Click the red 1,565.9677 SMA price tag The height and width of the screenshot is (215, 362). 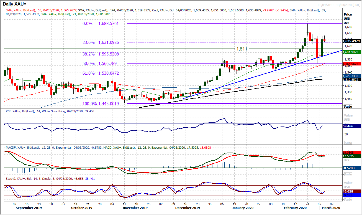352,64
